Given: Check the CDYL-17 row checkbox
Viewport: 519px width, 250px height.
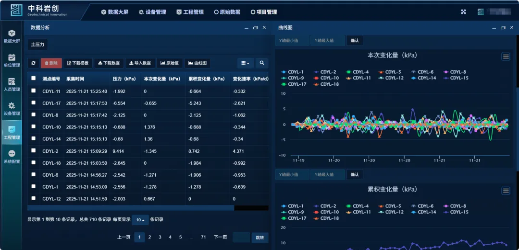Looking at the screenshot, I should coord(33,102).
